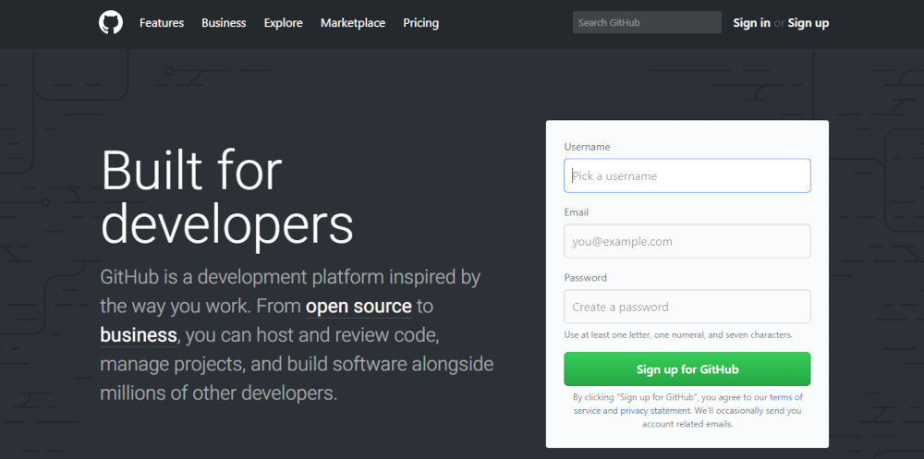The width and height of the screenshot is (924, 459).
Task: Open the Features menu item
Action: pyautogui.click(x=162, y=23)
